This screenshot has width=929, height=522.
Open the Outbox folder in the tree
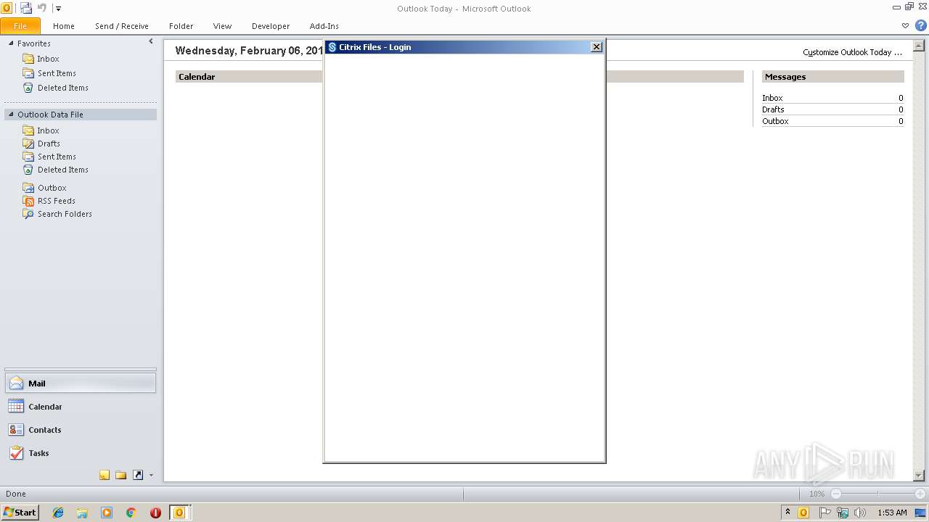[x=52, y=188]
